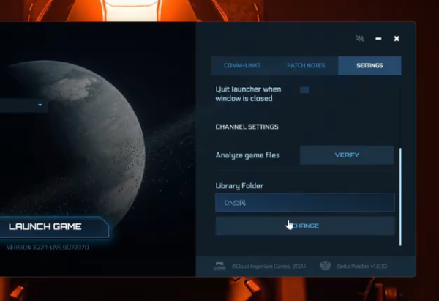Image resolution: width=439 pixels, height=301 pixels.
Task: Close the launcher window
Action: pyautogui.click(x=397, y=38)
